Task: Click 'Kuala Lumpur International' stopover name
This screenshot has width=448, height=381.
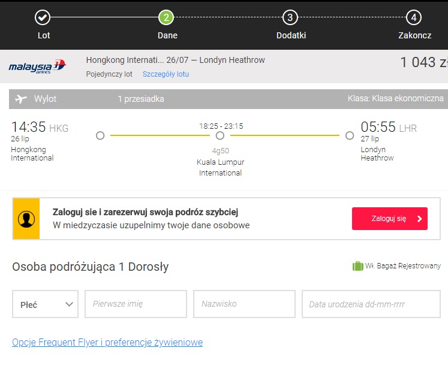Action: 220,168
